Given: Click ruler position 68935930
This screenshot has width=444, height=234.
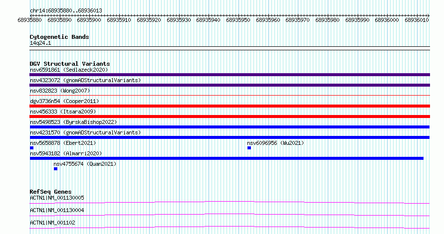Looking at the screenshot, I should click(179, 20).
